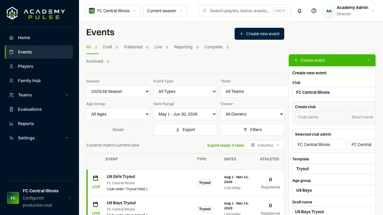Expand the configured production club chevron

tap(70, 198)
